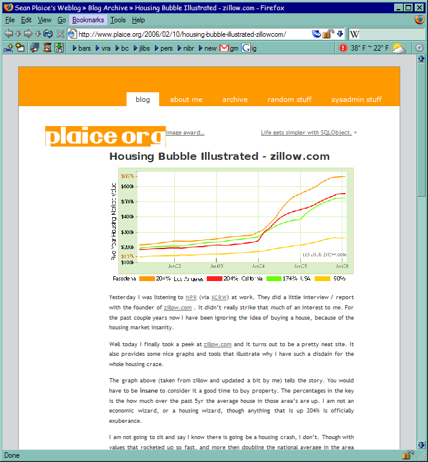Click the 38° F ~ 22° F forecast text
Screen dimensions: 428x462
tap(370, 48)
